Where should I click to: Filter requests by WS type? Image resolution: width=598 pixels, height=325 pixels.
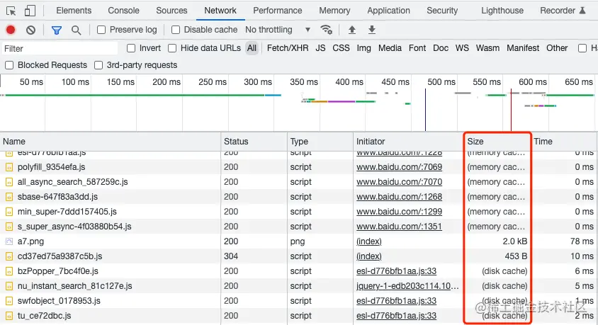click(x=462, y=48)
